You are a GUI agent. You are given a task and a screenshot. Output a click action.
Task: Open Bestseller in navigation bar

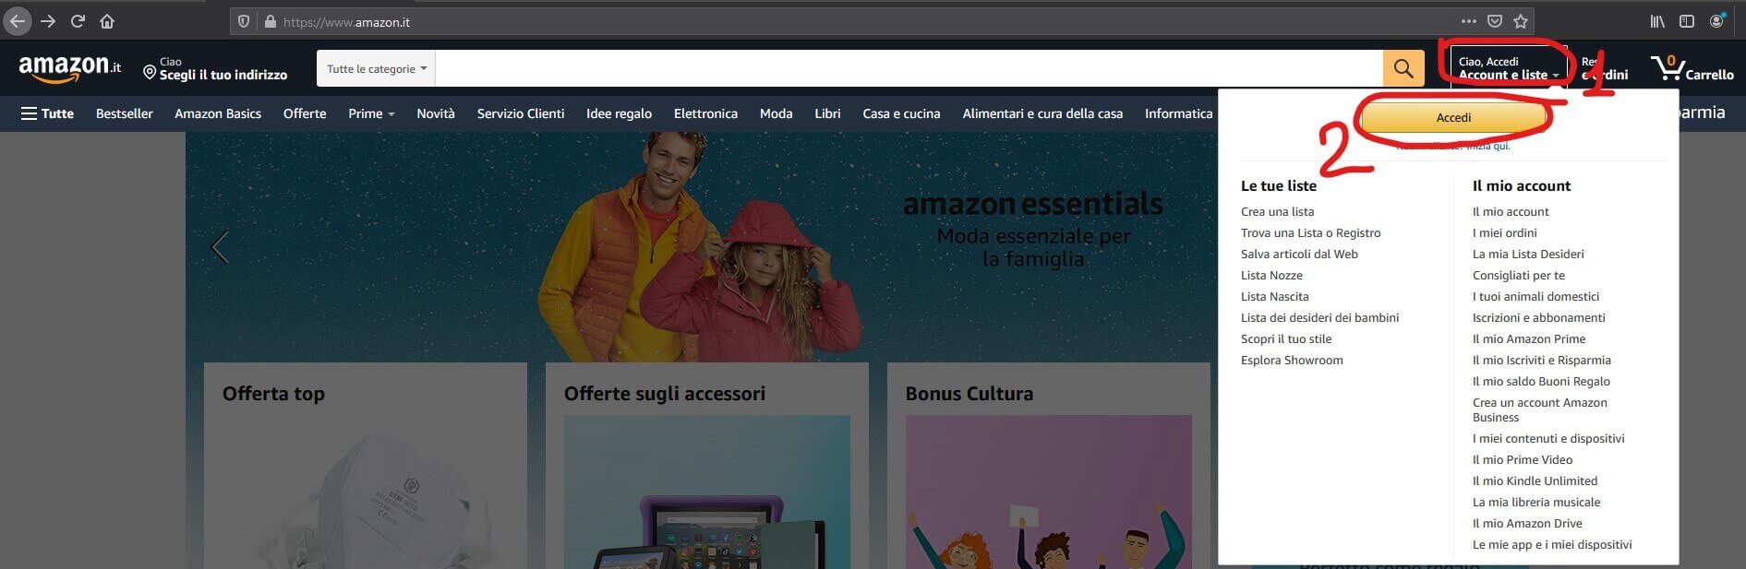[x=124, y=113]
